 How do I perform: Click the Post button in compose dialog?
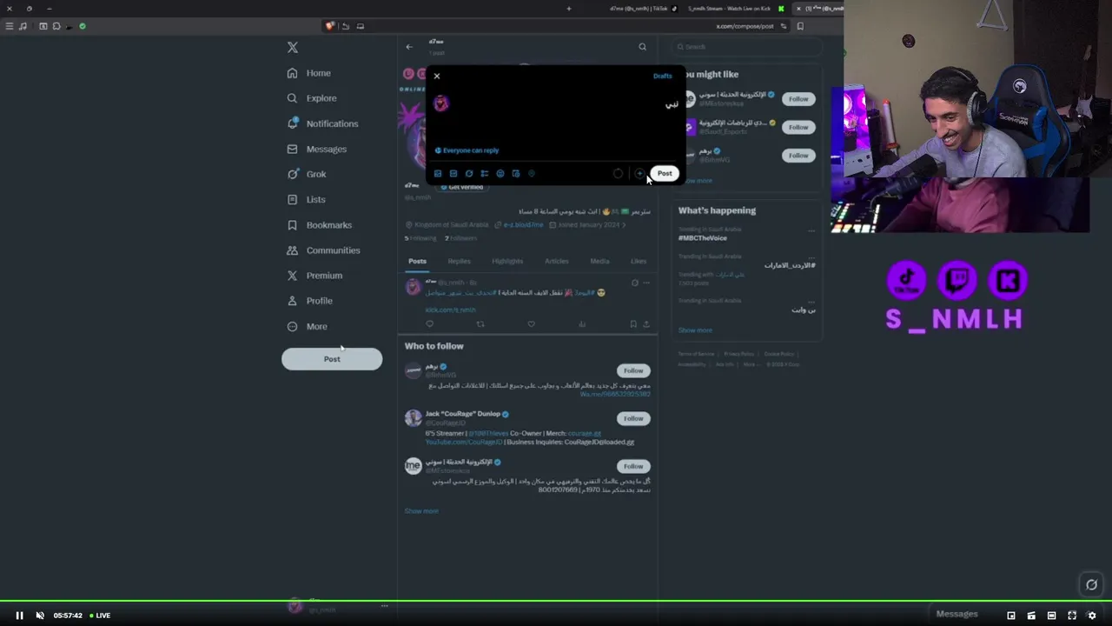point(665,173)
